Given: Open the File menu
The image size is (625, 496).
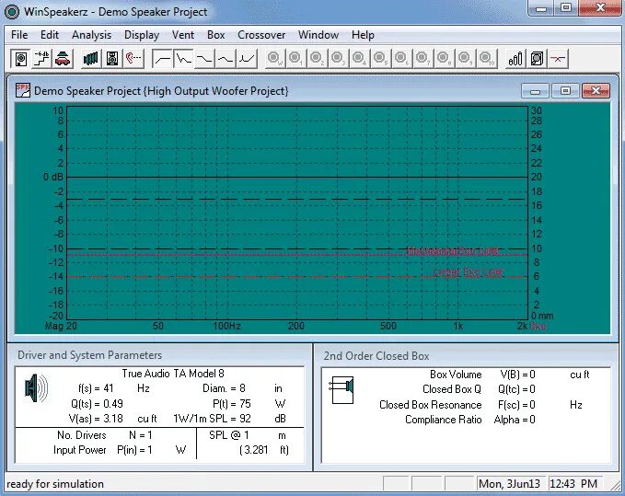Looking at the screenshot, I should tap(19, 35).
